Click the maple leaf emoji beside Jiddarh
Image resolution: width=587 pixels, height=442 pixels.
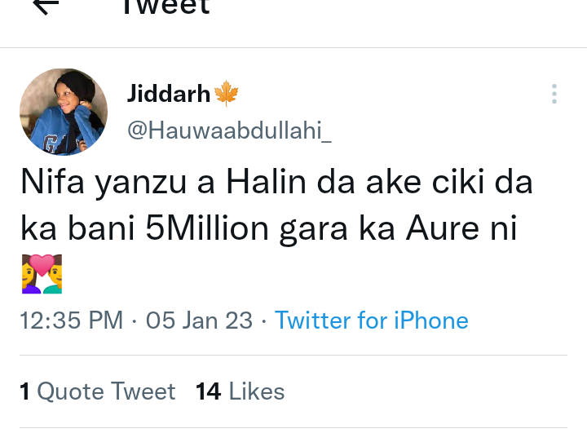click(x=225, y=94)
